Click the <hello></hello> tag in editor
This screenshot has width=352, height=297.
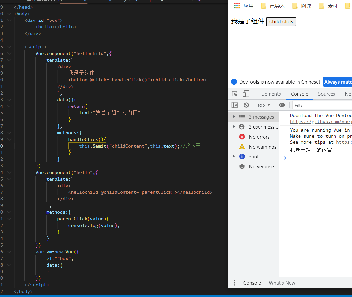pos(56,27)
